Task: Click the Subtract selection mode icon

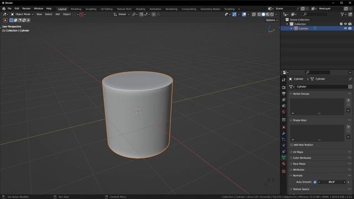Action: [20, 20]
